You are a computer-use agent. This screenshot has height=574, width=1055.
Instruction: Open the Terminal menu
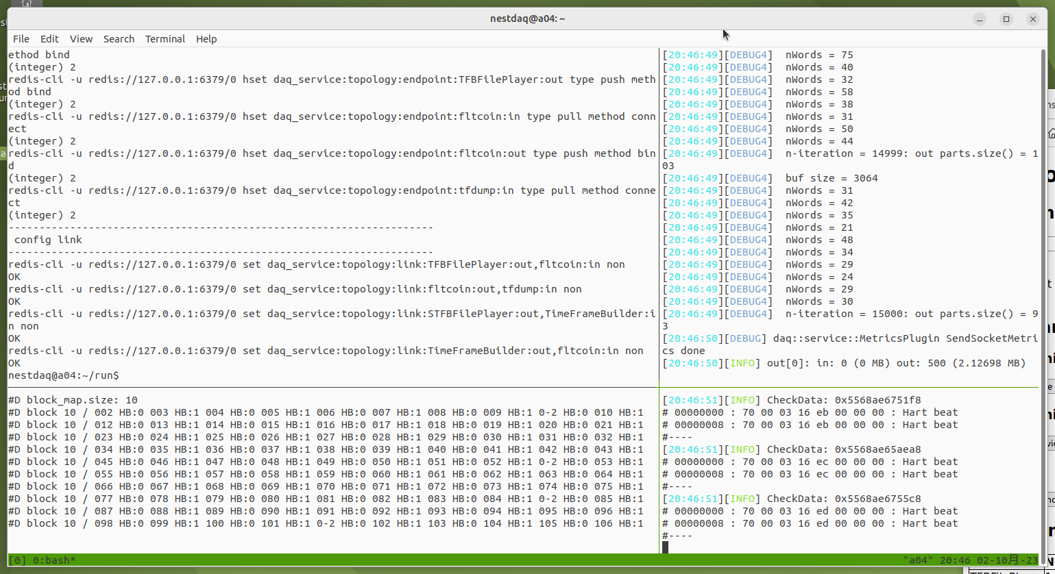[165, 39]
